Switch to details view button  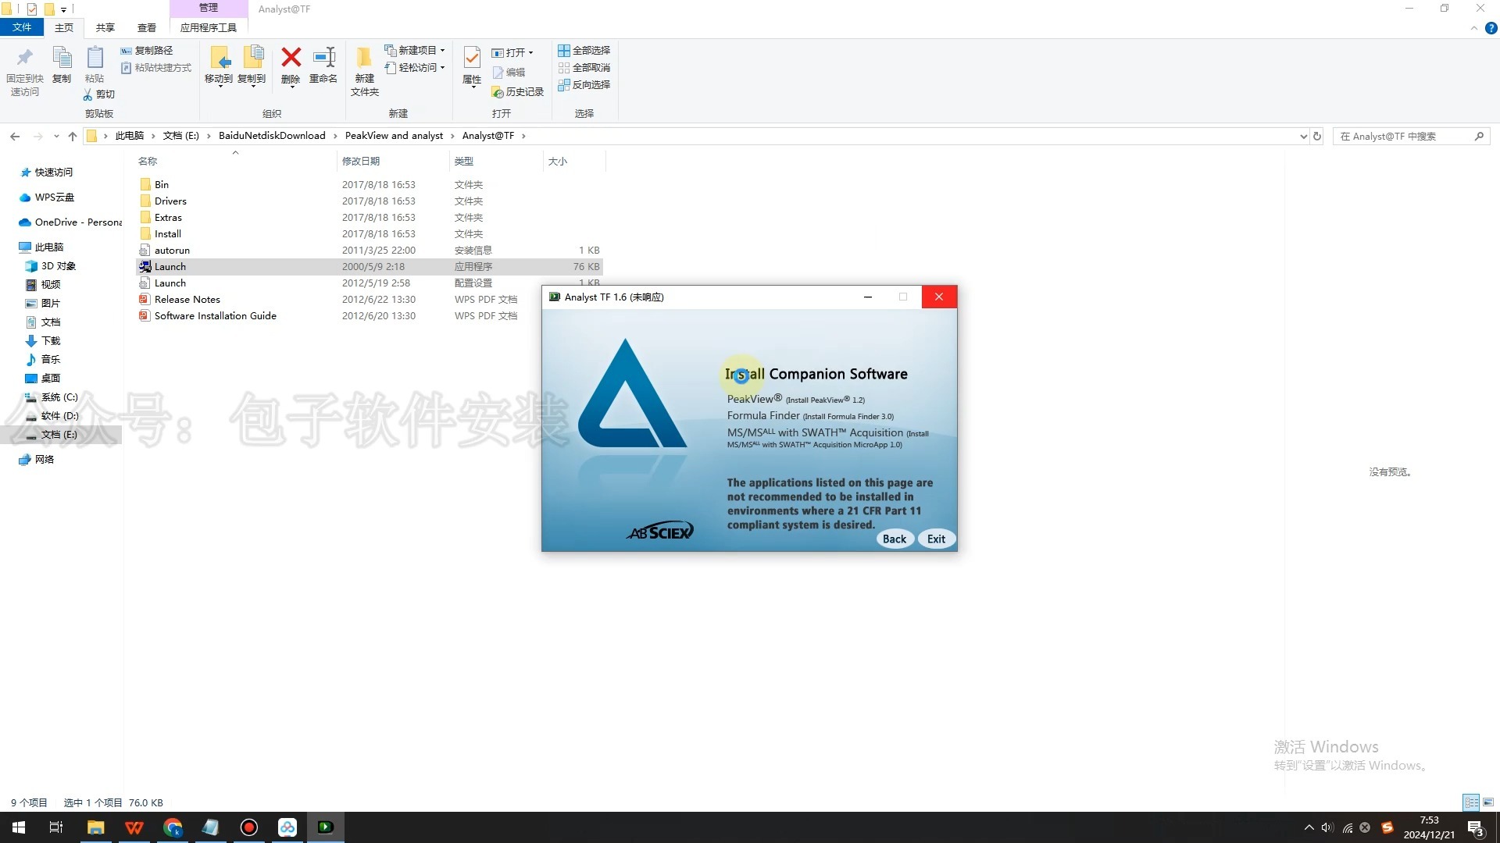1471,802
